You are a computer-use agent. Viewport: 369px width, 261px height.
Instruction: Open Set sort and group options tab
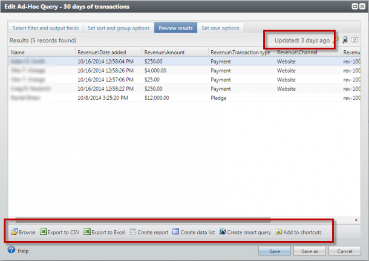coord(119,28)
